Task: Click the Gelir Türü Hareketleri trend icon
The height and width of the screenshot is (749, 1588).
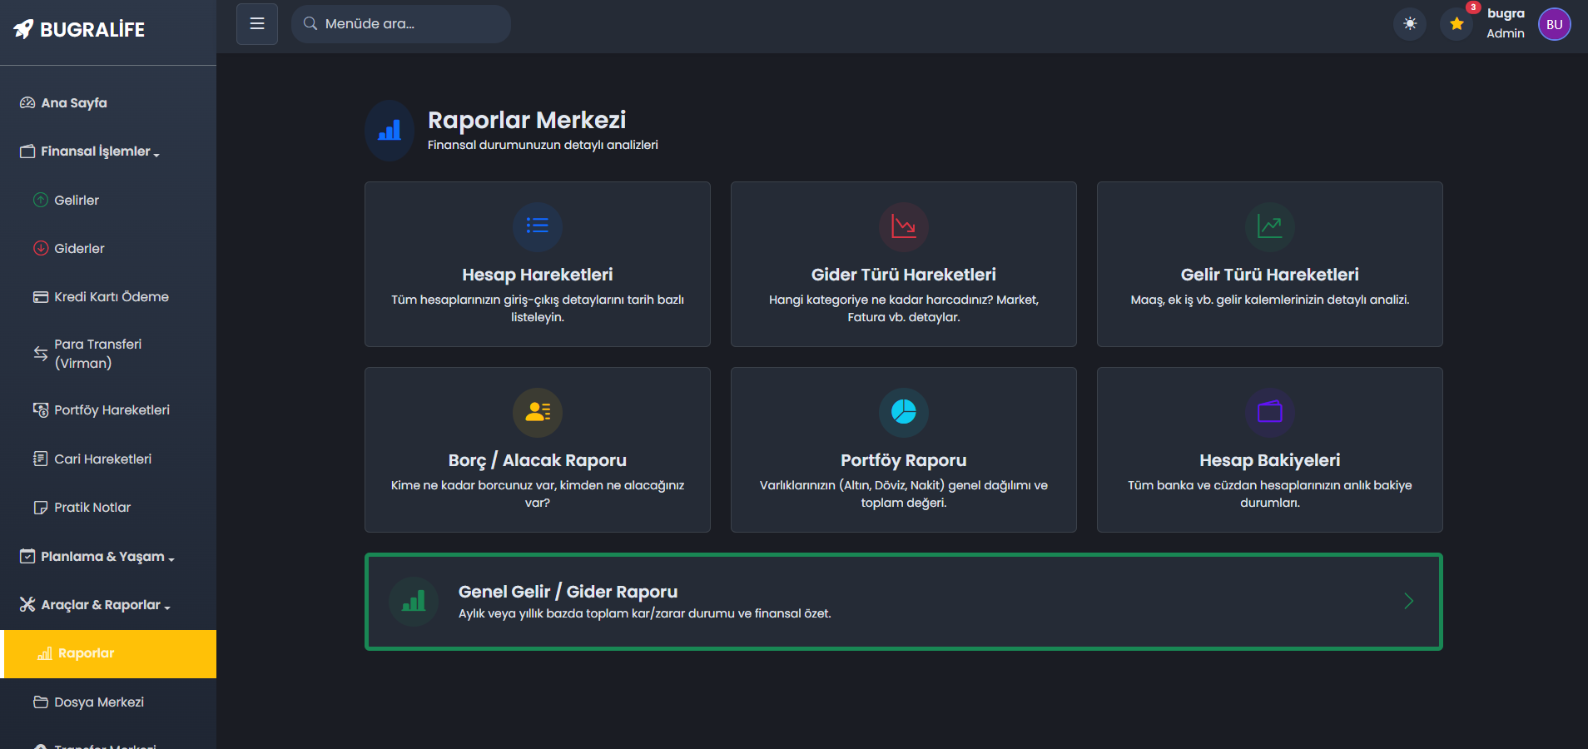Action: click(x=1269, y=226)
